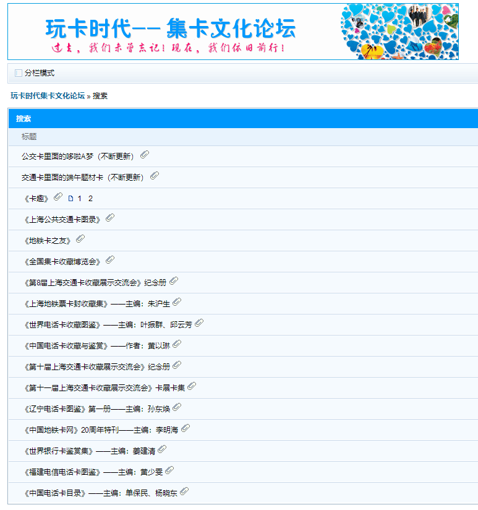Click the 标题 column header
The image size is (478, 510).
pos(29,137)
